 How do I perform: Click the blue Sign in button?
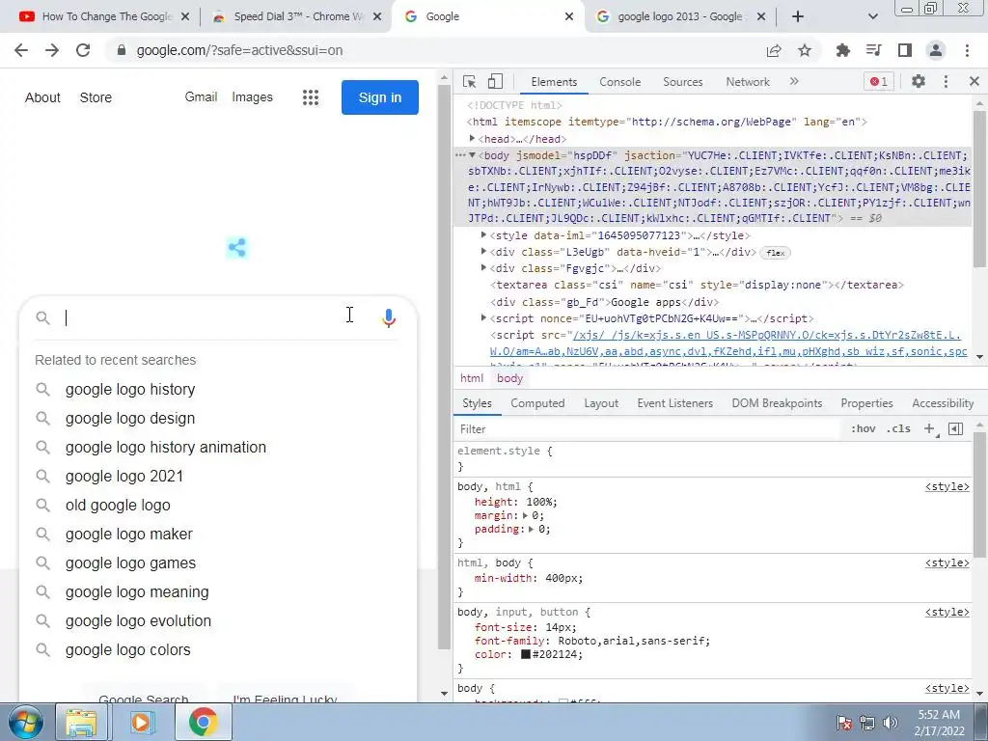[380, 97]
